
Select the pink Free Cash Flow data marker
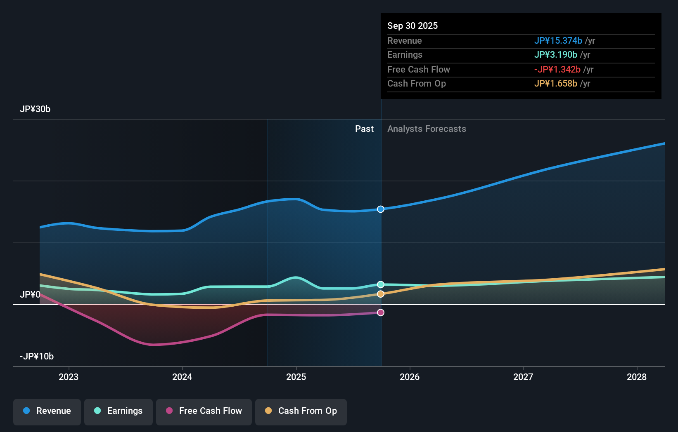click(x=380, y=312)
